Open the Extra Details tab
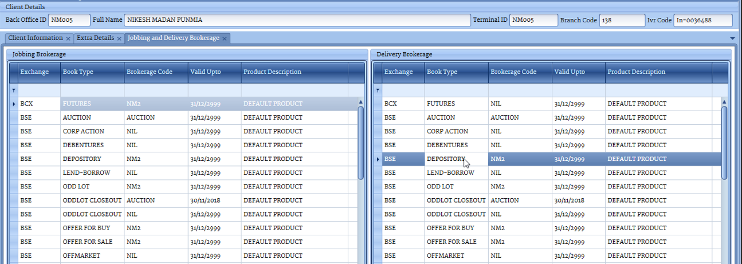Screen dimensions: 742x264 coord(95,38)
